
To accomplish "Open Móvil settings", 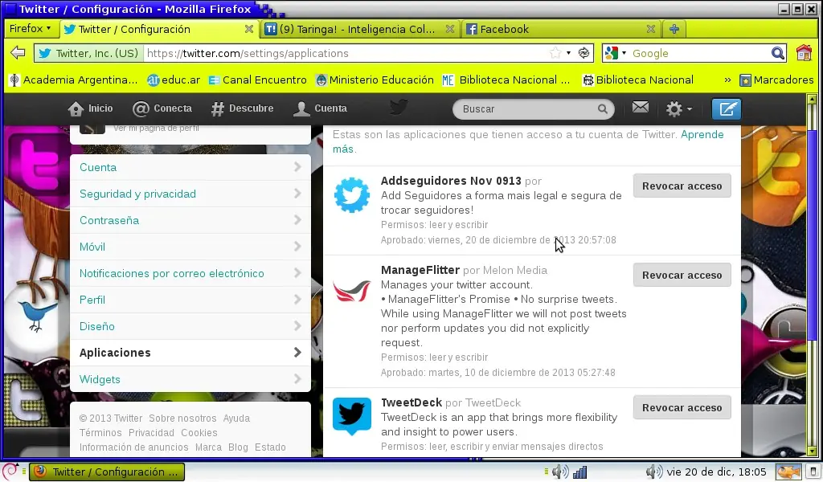I will coord(190,247).
